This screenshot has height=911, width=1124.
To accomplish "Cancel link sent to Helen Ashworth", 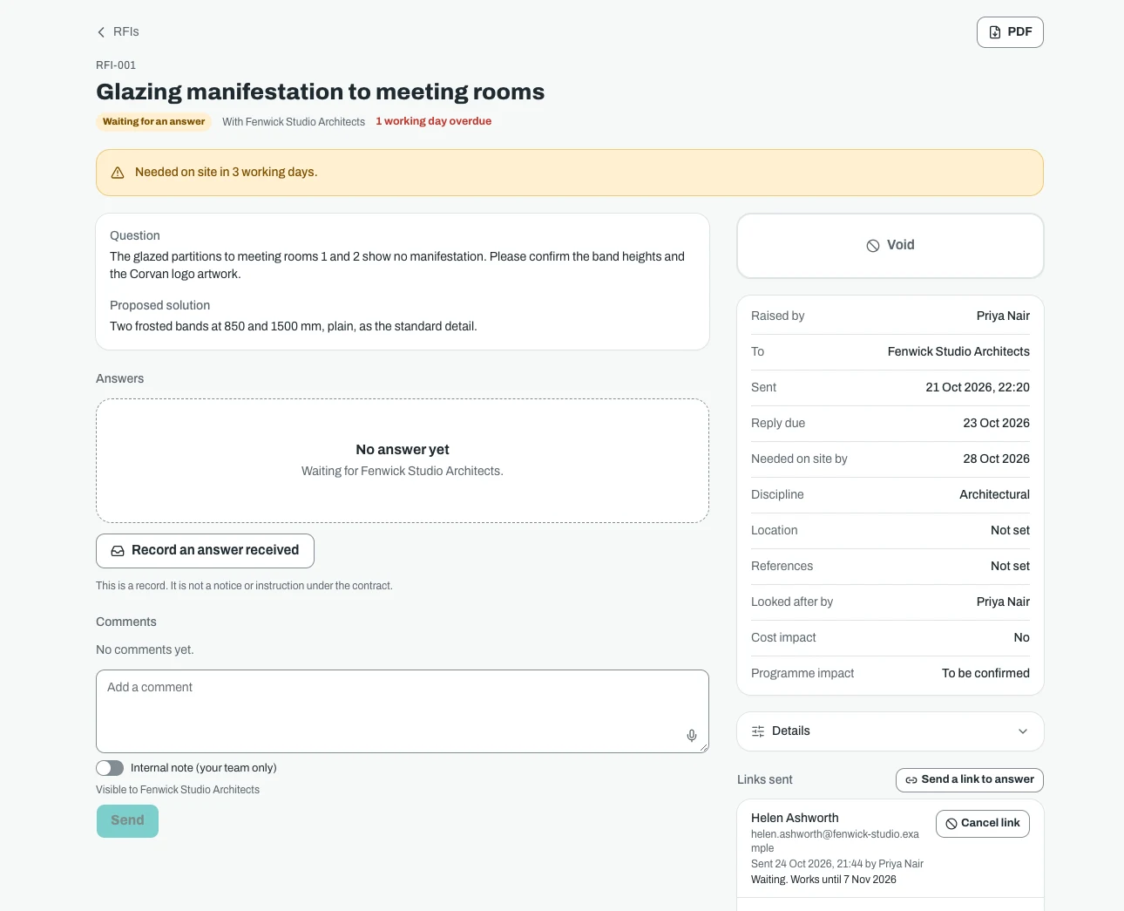I will click(983, 824).
